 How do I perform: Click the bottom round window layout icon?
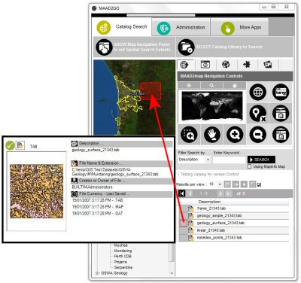[x=281, y=135]
